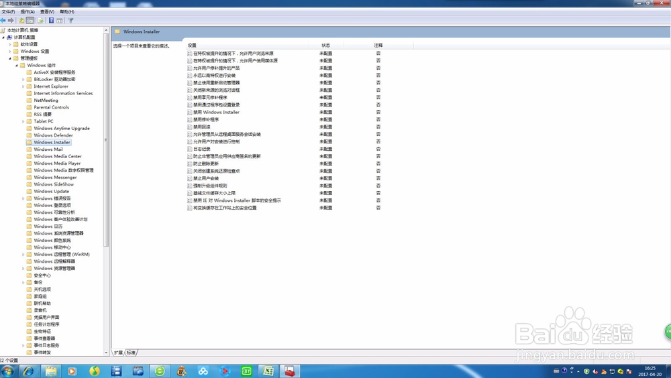Select the Windows Media Center tree folder
The width and height of the screenshot is (671, 378).
pos(57,157)
